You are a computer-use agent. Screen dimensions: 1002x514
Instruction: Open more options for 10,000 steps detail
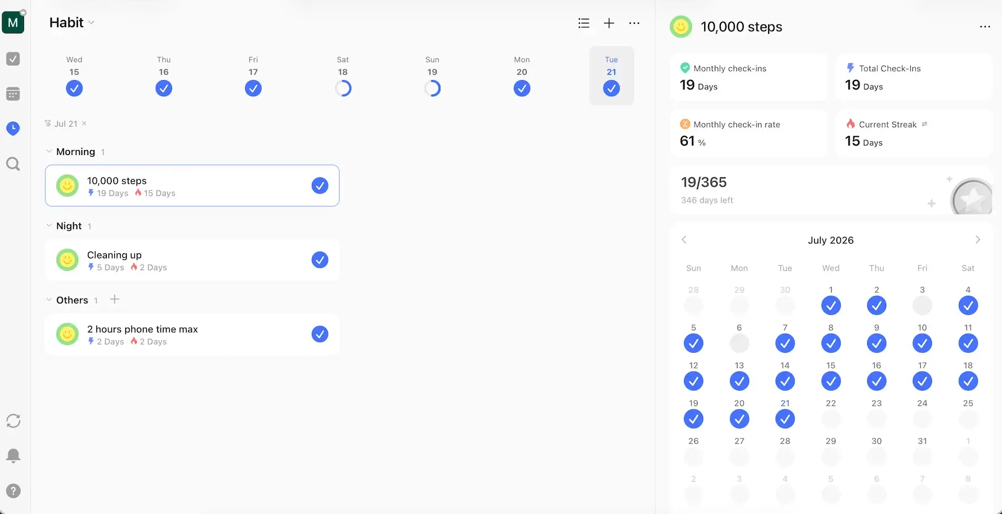click(x=985, y=27)
